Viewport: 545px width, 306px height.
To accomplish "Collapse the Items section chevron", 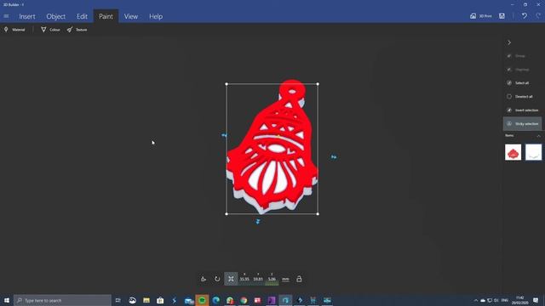I will 539,136.
